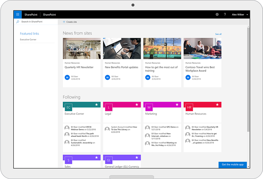Open Contoso Travel wins Best Workplace Award

pos(200,69)
